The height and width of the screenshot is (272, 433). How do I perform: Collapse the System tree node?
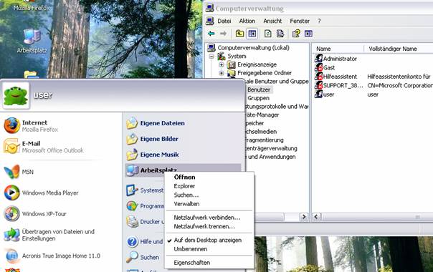point(211,57)
